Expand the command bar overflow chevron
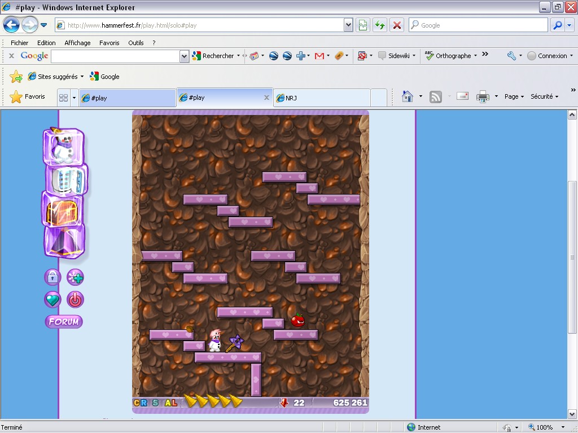 [x=573, y=90]
